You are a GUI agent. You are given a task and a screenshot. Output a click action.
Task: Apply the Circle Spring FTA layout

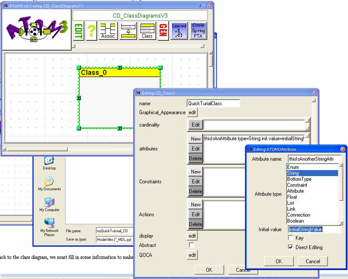tap(198, 32)
